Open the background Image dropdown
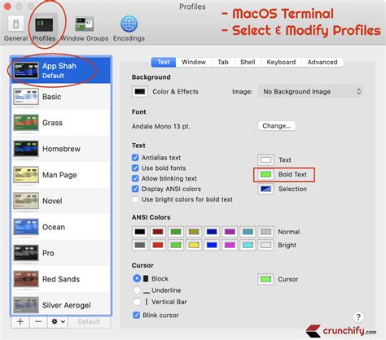 (310, 92)
